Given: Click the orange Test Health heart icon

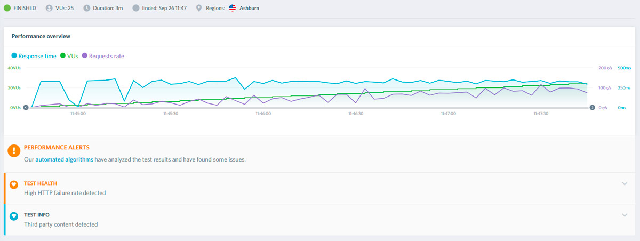Looking at the screenshot, I should [x=14, y=185].
